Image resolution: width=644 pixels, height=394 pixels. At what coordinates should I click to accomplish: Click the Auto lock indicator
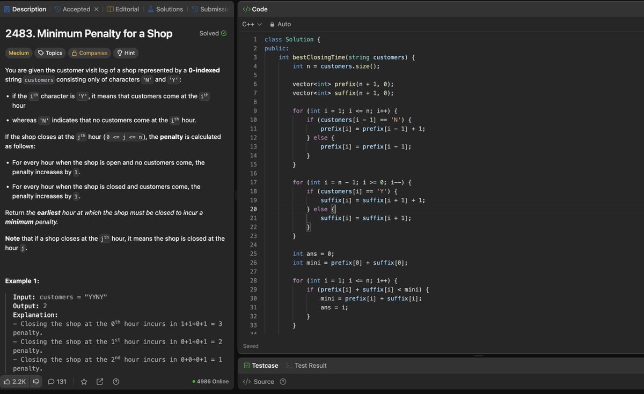(x=280, y=24)
